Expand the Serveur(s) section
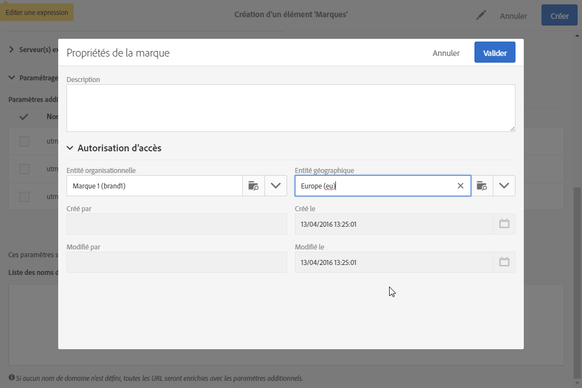Screen dimensions: 582x388 (12, 49)
